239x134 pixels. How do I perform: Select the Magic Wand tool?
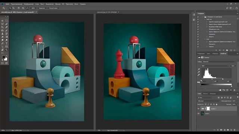tap(6, 24)
